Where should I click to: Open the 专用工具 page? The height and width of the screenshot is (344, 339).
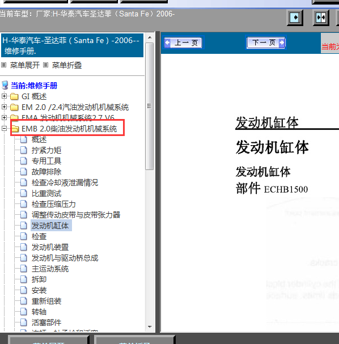coord(46,161)
